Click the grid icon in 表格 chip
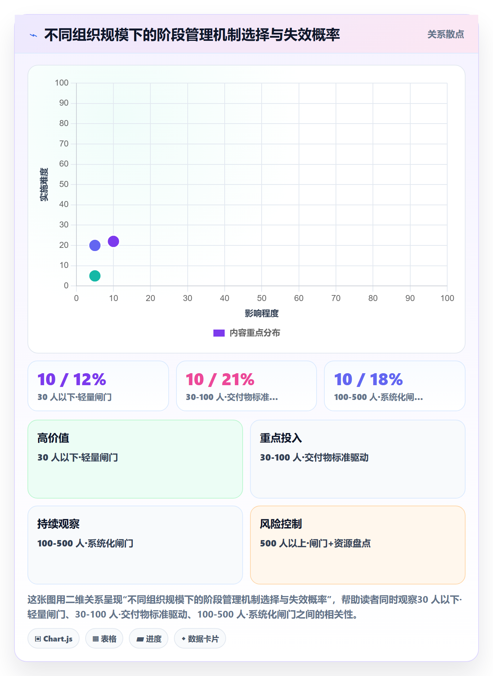493x676 pixels. [95, 639]
